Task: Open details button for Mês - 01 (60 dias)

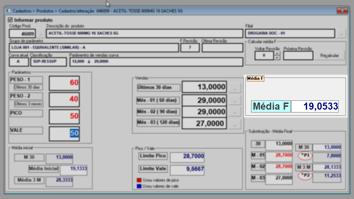Action: tap(235, 100)
